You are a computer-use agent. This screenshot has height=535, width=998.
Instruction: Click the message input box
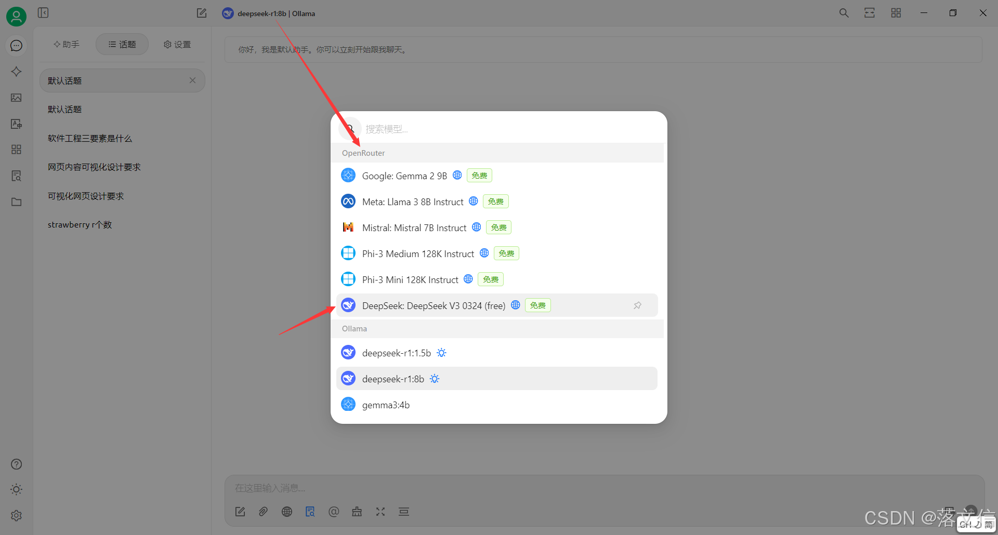tap(605, 488)
